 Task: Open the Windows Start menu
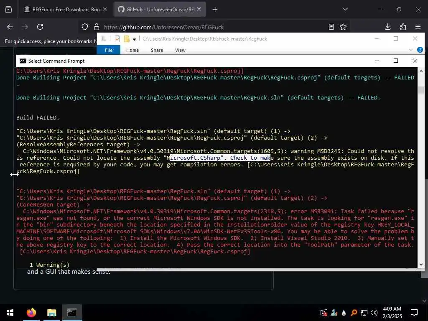pyautogui.click(x=10, y=313)
